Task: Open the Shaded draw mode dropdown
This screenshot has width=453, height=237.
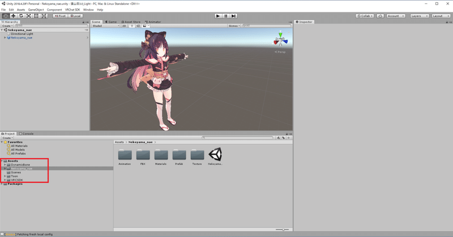Action: coord(105,26)
